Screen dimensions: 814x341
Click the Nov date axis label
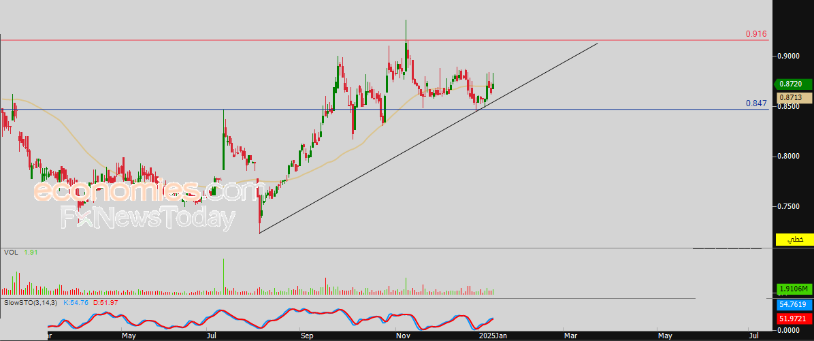coord(404,336)
